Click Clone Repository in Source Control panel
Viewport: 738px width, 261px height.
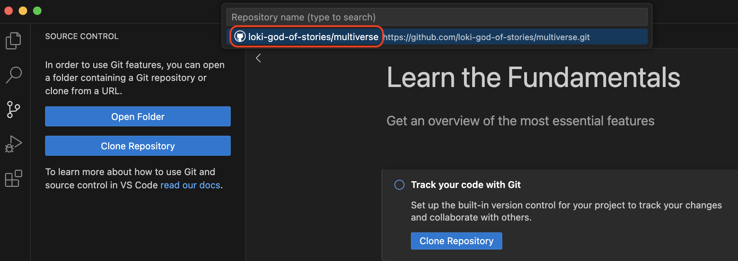click(138, 146)
